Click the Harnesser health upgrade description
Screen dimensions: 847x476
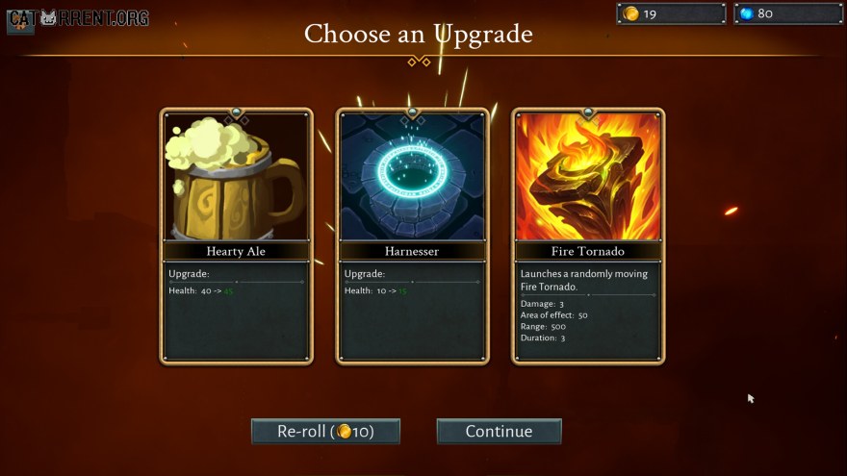click(376, 290)
